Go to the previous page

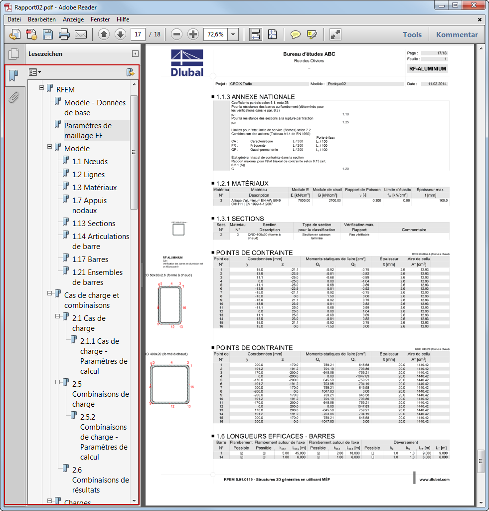pyautogui.click(x=104, y=34)
